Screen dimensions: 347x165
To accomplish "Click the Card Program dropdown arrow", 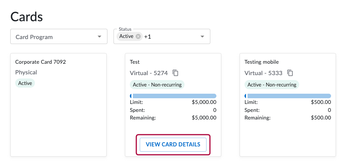I will tap(99, 37).
